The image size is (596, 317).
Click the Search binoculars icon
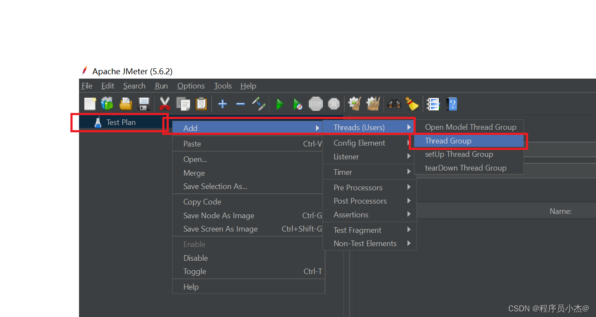pos(394,104)
